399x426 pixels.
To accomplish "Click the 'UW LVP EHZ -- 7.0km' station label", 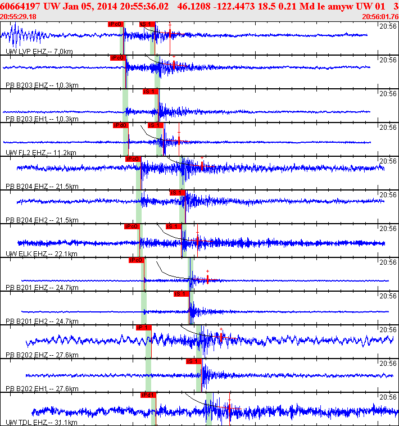I will (x=39, y=51).
